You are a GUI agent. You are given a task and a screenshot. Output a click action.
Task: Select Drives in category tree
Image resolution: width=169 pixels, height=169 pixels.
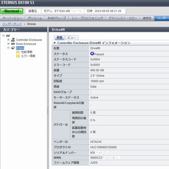(20, 48)
